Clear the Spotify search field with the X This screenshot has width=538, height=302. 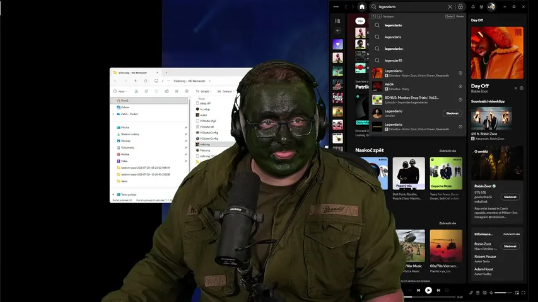[450, 7]
